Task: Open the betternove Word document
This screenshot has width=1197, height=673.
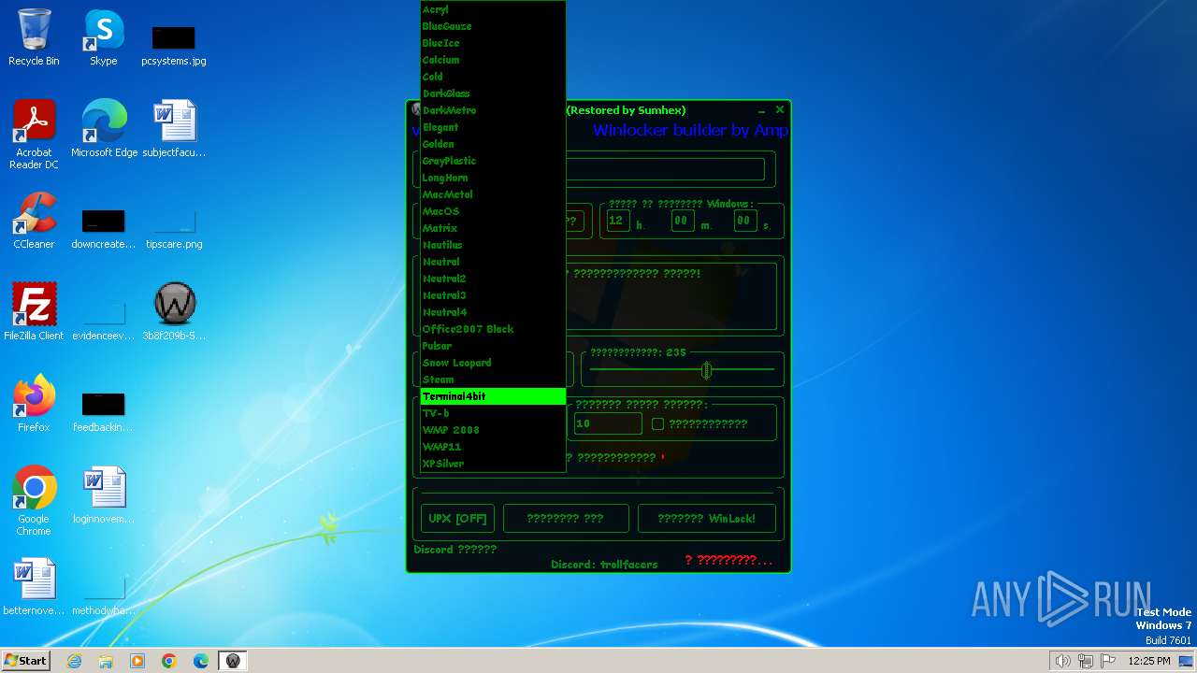Action: click(34, 587)
